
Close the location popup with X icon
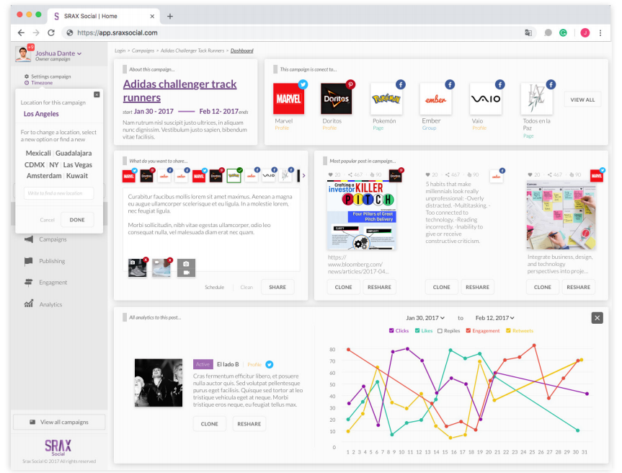pos(97,94)
